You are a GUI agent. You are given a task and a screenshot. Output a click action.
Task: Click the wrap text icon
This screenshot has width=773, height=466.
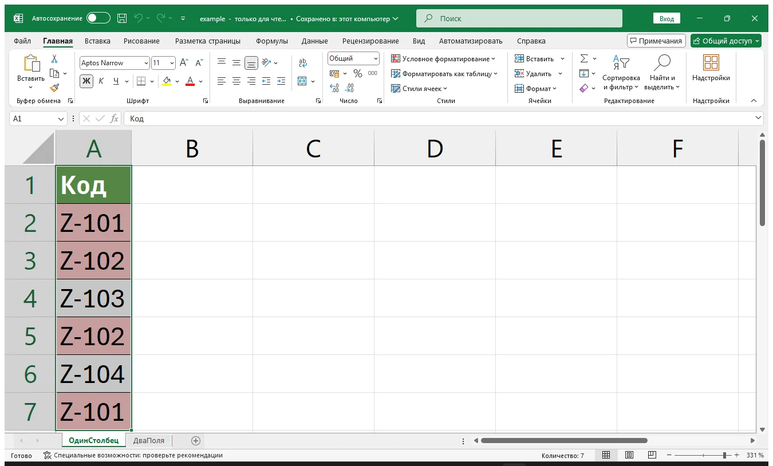(303, 63)
